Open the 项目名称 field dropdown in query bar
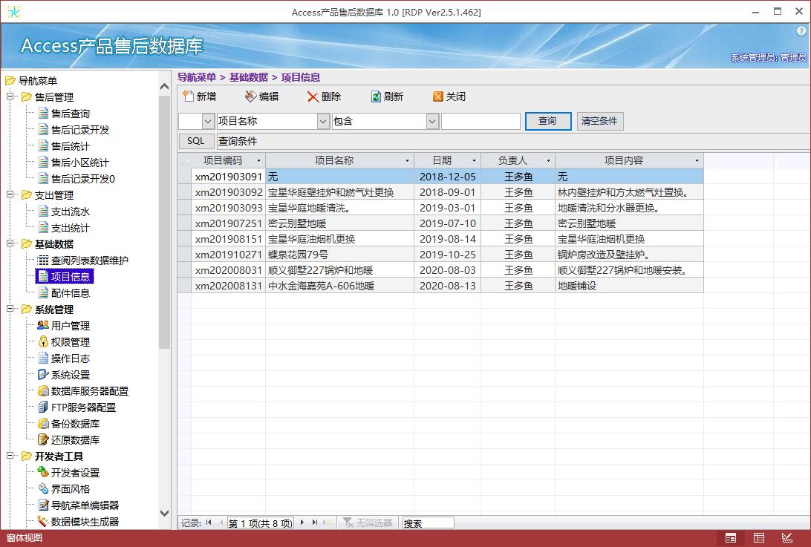 pos(323,122)
